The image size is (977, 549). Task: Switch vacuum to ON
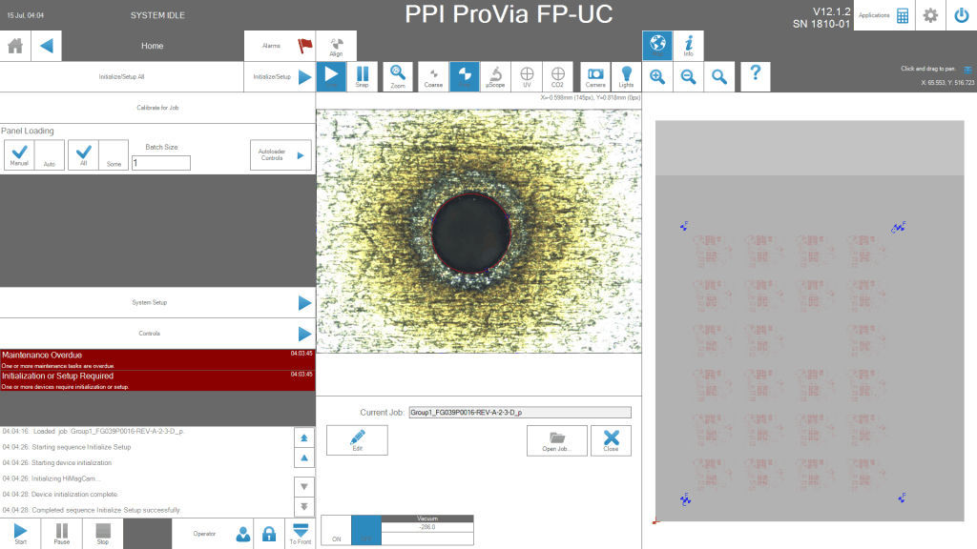point(336,535)
